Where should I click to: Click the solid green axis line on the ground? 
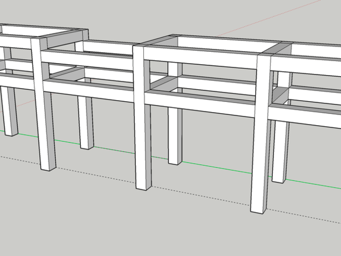[x=216, y=168]
